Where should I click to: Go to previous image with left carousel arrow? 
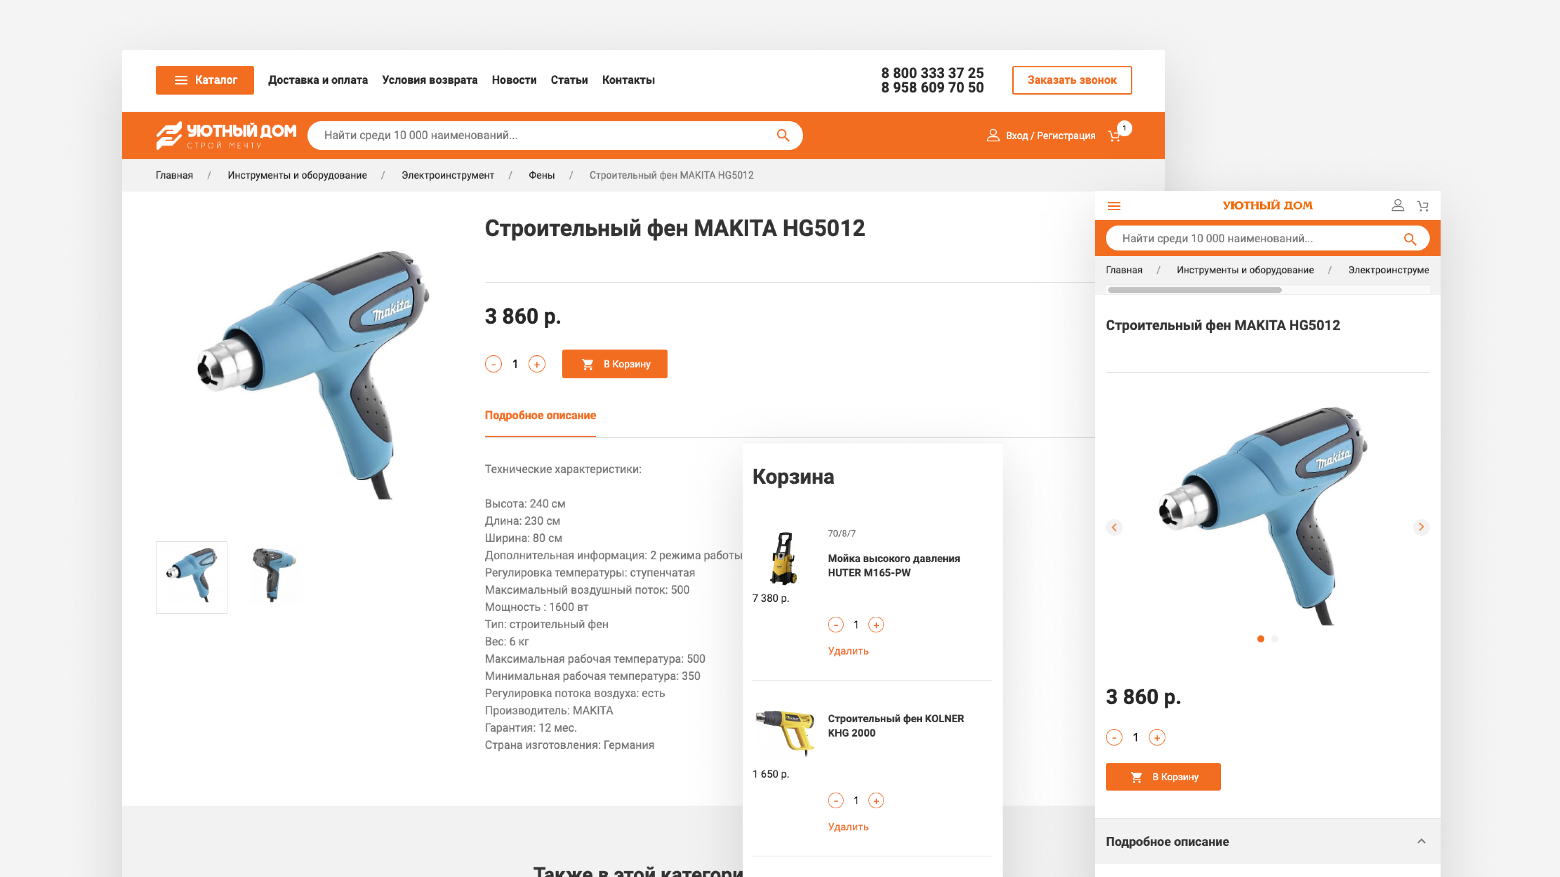pos(1114,527)
